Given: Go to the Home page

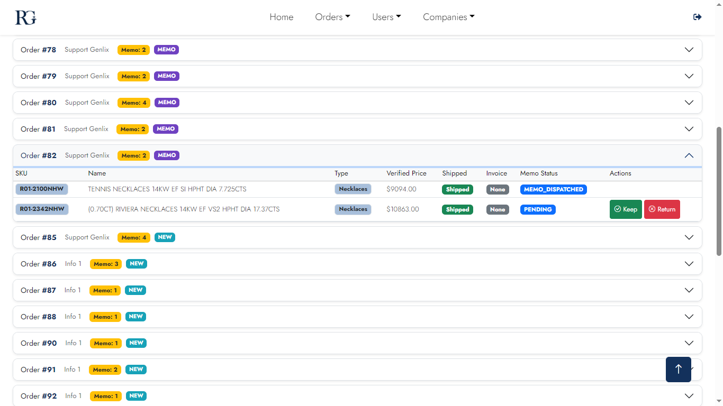Looking at the screenshot, I should 281,17.
